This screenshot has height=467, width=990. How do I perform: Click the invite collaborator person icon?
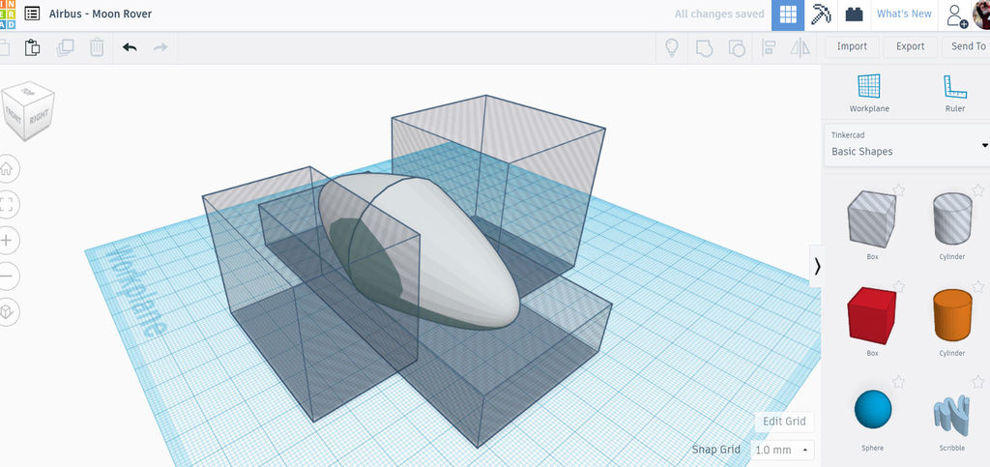click(x=956, y=15)
